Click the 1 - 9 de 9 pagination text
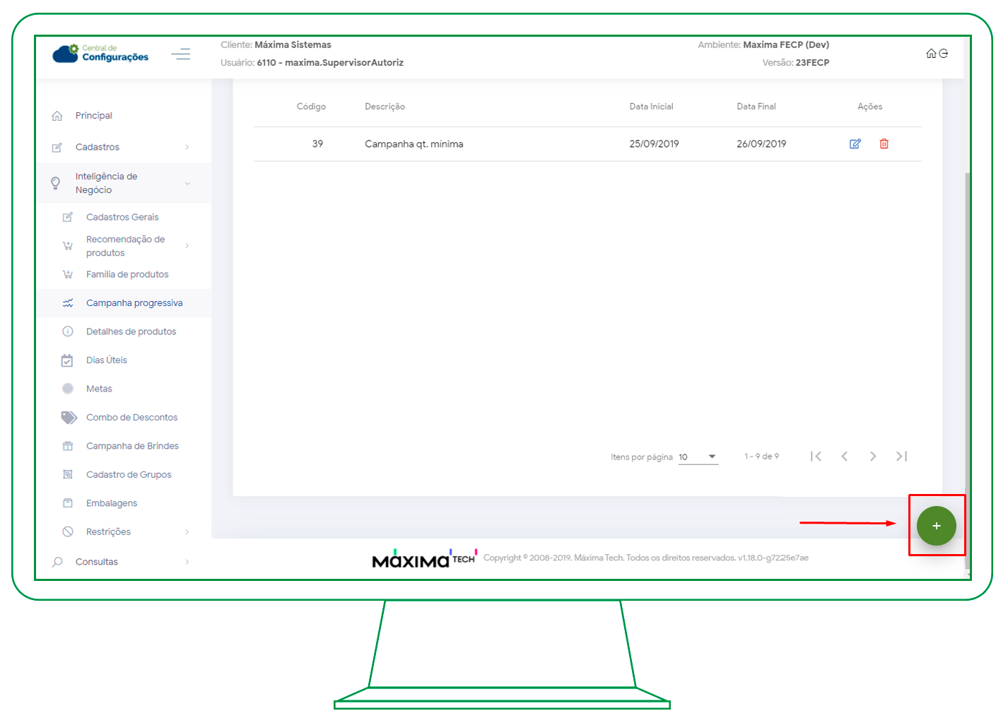Screen dimensions: 1008x723 (762, 457)
